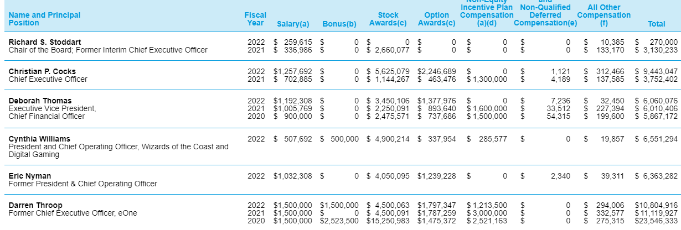The image size is (681, 230).
Task: Select the "Bonus(b)" column header
Action: [x=339, y=23]
